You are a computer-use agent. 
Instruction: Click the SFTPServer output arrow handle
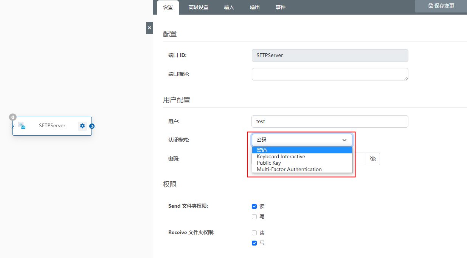92,126
